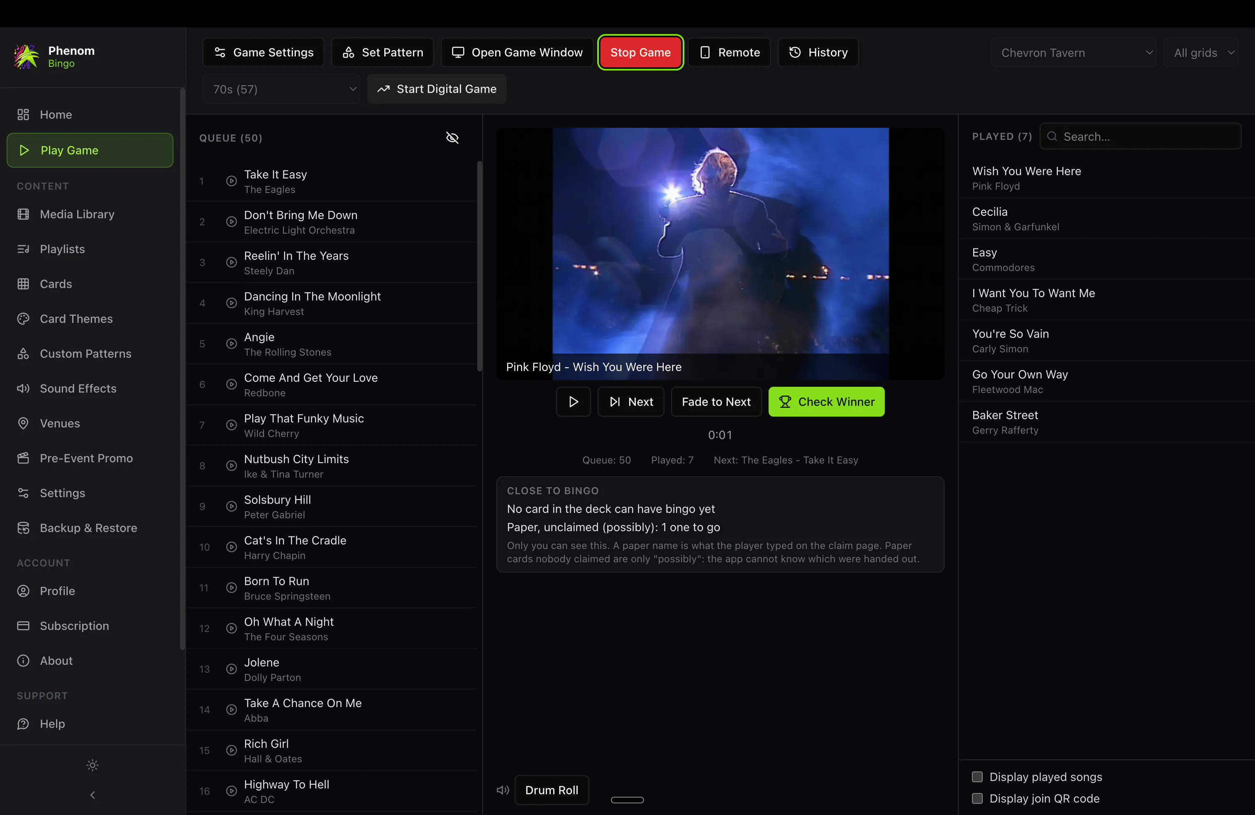The image size is (1255, 815).
Task: Open the Remote control option
Action: pos(729,52)
